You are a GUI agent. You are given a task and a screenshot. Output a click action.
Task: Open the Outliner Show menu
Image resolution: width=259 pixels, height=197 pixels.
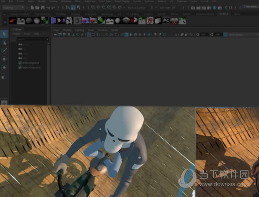(27, 34)
